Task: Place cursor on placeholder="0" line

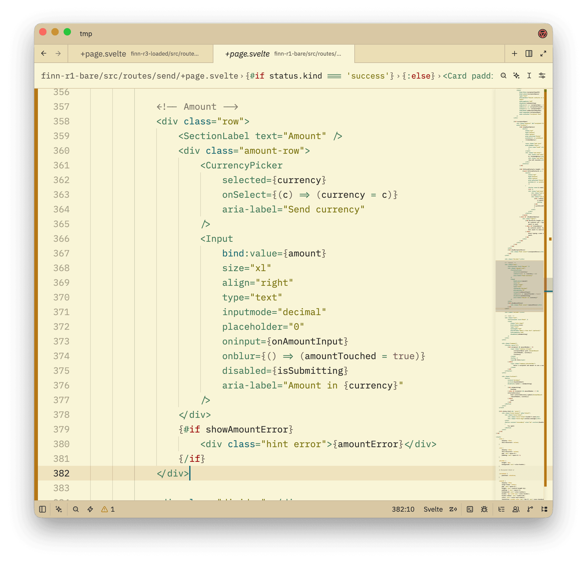Action: (263, 327)
